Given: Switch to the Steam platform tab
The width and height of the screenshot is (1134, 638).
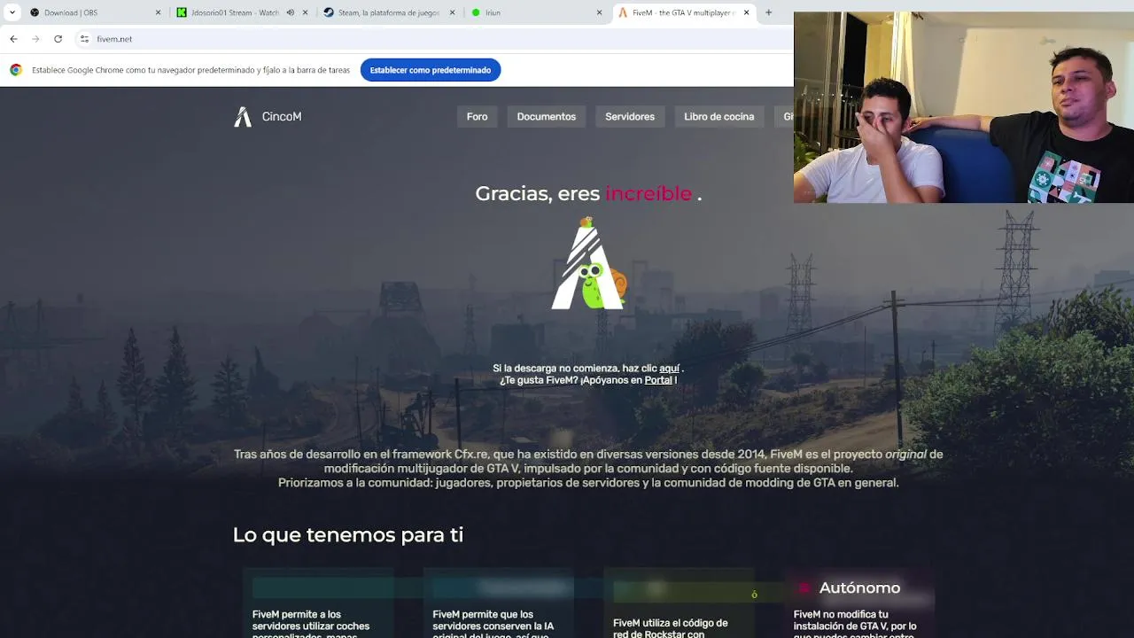Looking at the screenshot, I should point(388,12).
